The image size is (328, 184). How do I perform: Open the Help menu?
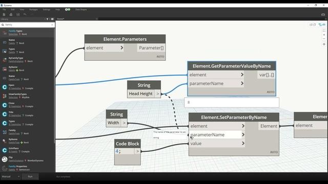click(x=57, y=10)
